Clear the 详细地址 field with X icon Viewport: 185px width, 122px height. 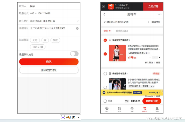pyautogui.click(x=77, y=28)
